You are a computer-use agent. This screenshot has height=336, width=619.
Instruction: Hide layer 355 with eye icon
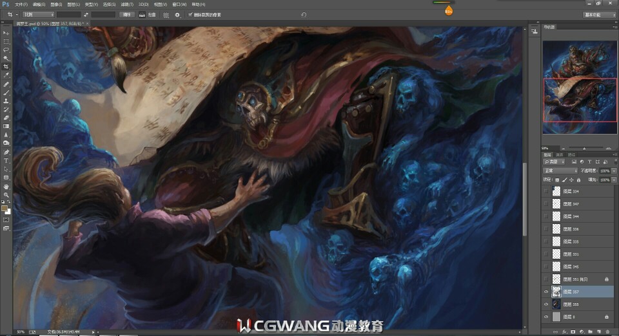pos(546,304)
